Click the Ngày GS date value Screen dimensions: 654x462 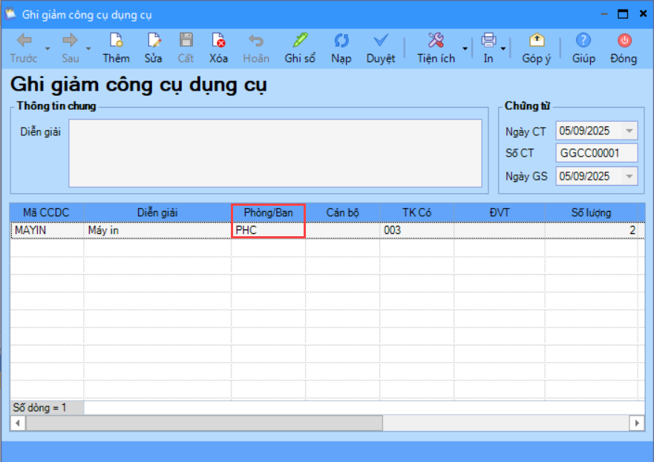[584, 176]
